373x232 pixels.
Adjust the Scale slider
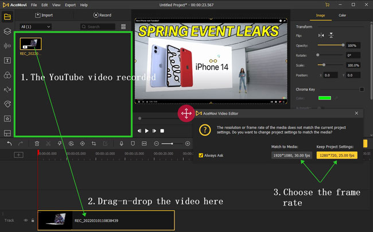coord(331,65)
